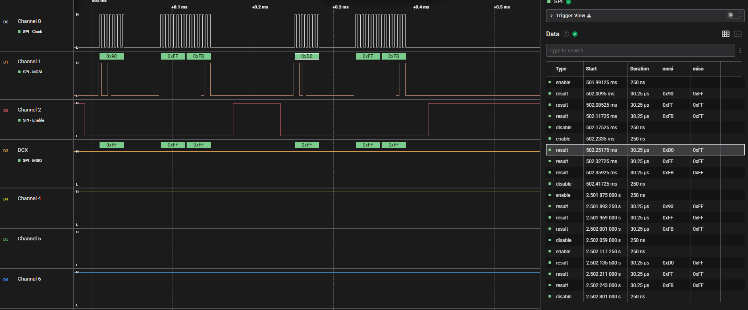Sort table by the Type column header
This screenshot has height=310, width=748.
[x=561, y=69]
